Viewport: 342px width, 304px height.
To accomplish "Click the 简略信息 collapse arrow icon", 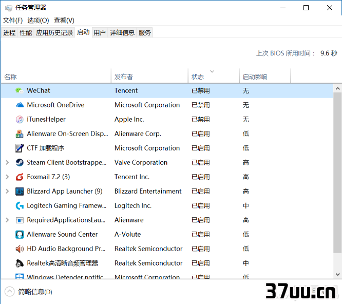I will (10, 292).
